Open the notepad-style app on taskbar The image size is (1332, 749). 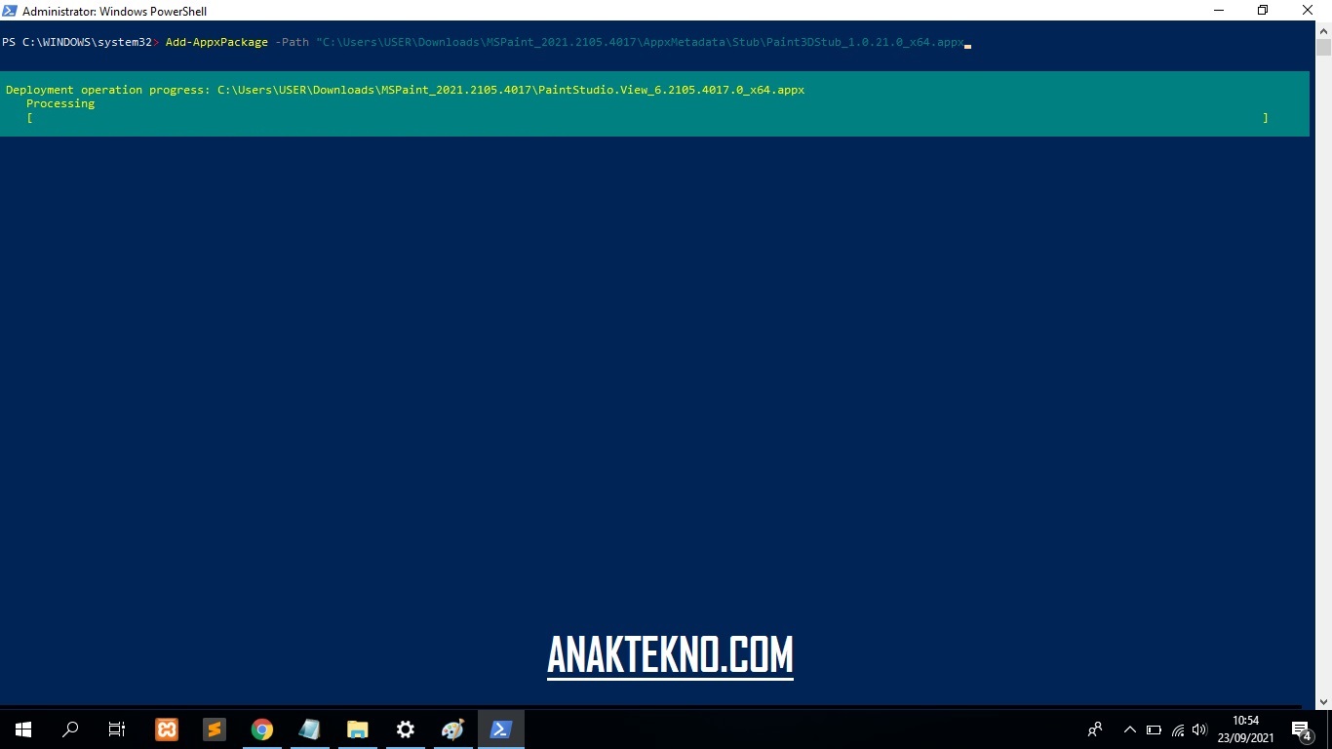coord(309,729)
